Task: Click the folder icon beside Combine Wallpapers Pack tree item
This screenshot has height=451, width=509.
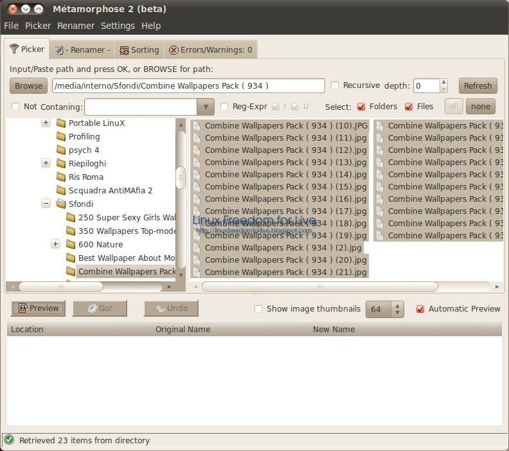Action: [71, 271]
